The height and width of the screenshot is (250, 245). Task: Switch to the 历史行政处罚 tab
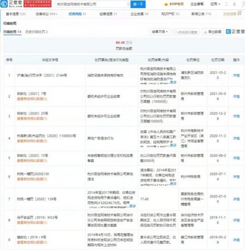click(36, 31)
